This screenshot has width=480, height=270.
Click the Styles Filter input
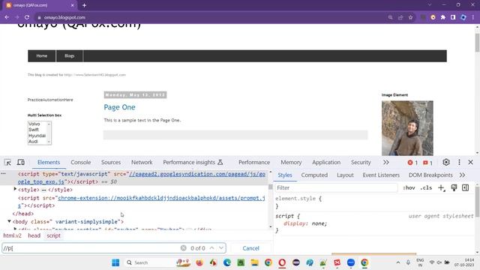336,187
